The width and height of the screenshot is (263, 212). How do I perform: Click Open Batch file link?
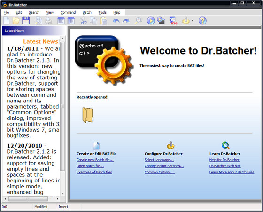click(90, 166)
